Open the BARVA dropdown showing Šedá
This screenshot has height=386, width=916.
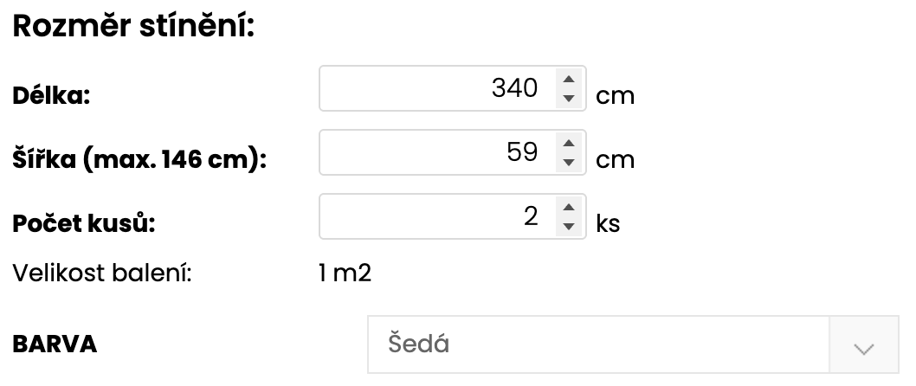point(597,344)
